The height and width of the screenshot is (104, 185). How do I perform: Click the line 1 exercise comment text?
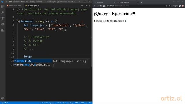(52, 12)
